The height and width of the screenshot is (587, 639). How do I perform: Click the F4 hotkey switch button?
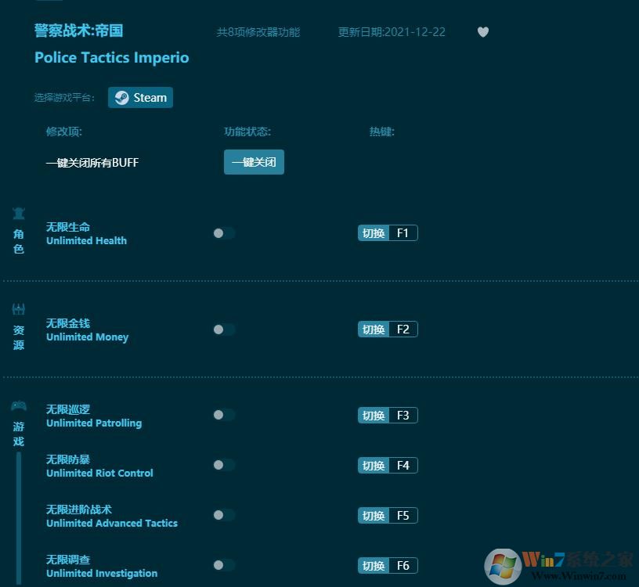point(388,465)
